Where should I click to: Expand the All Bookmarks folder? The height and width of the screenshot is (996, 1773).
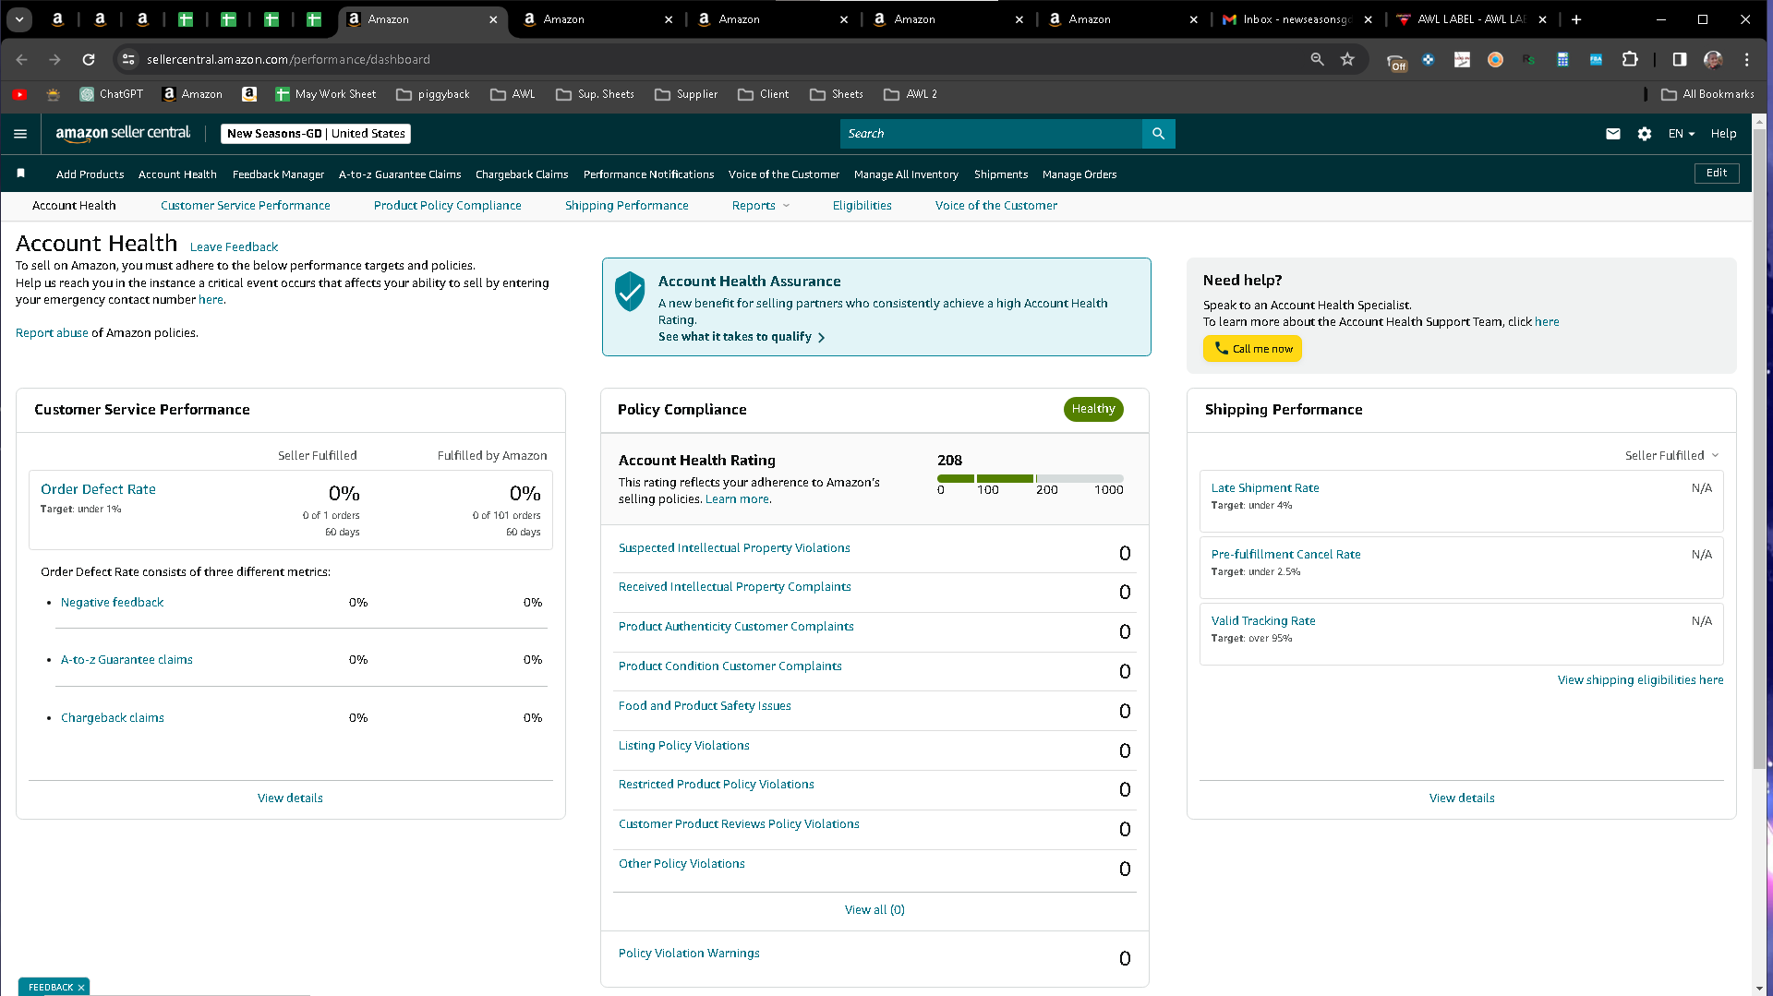(x=1707, y=94)
